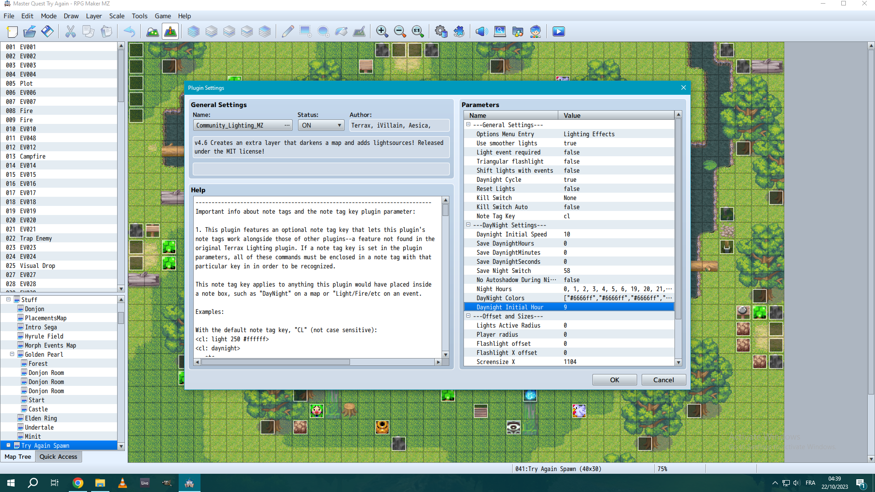Switch to the Map Tree tab
875x492 pixels.
(18, 456)
